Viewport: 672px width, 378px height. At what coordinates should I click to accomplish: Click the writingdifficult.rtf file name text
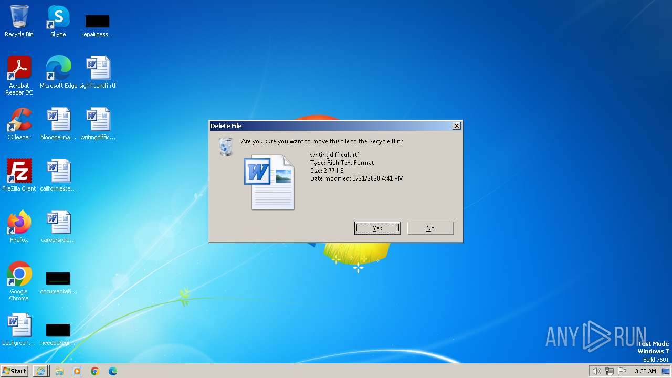pos(334,155)
